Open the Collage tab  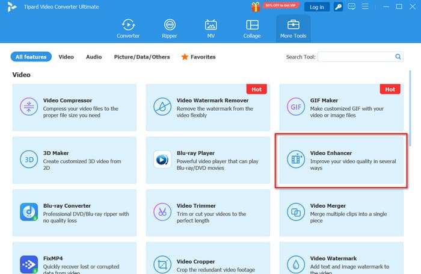(x=252, y=29)
